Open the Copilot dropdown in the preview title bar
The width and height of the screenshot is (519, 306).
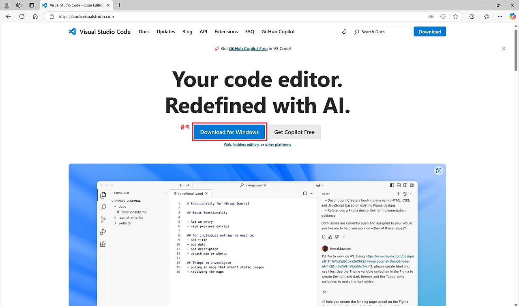[320, 185]
